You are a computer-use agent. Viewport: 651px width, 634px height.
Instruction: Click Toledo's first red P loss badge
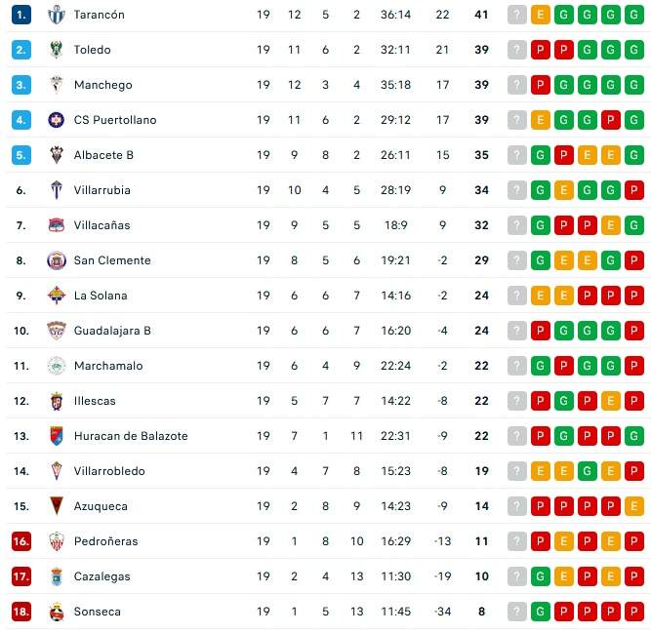tap(541, 50)
